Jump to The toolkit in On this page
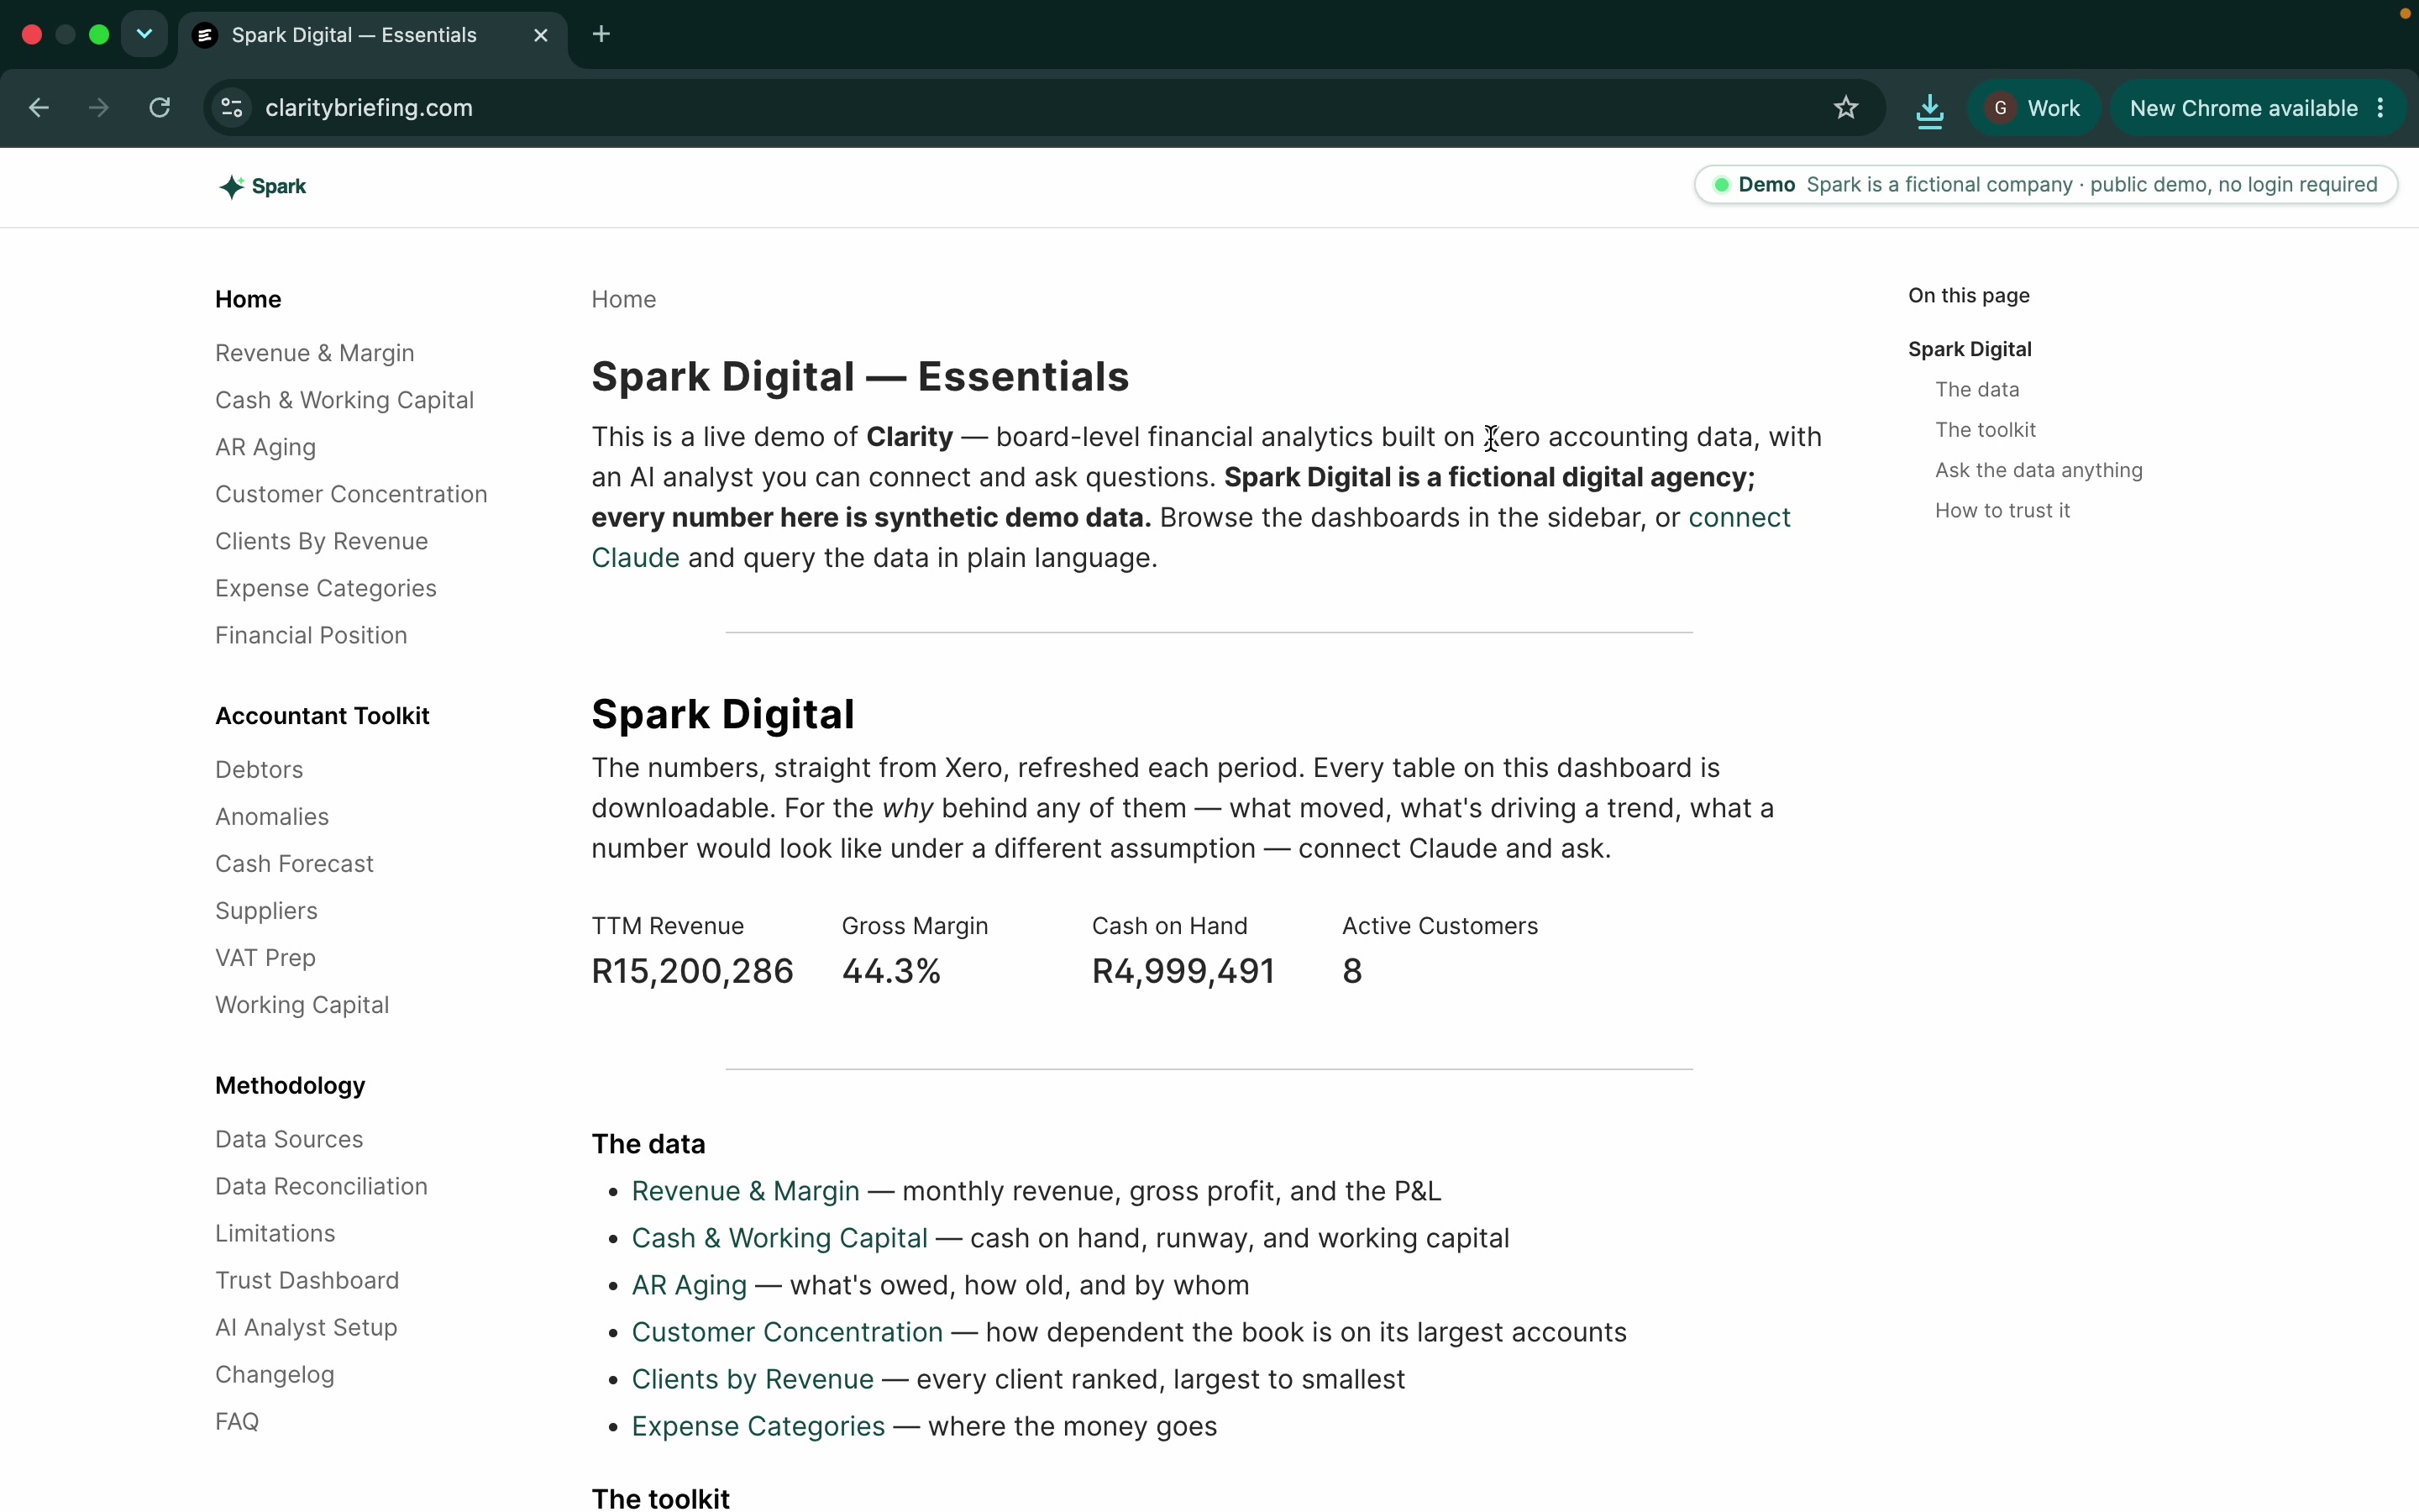Viewport: 2419px width, 1512px height. tap(1986, 429)
